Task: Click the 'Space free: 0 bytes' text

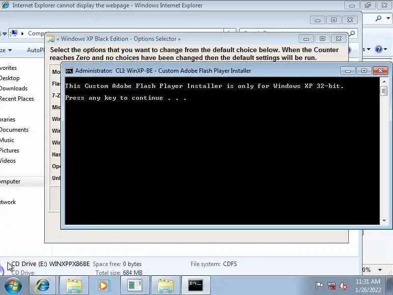Action: tap(117, 264)
